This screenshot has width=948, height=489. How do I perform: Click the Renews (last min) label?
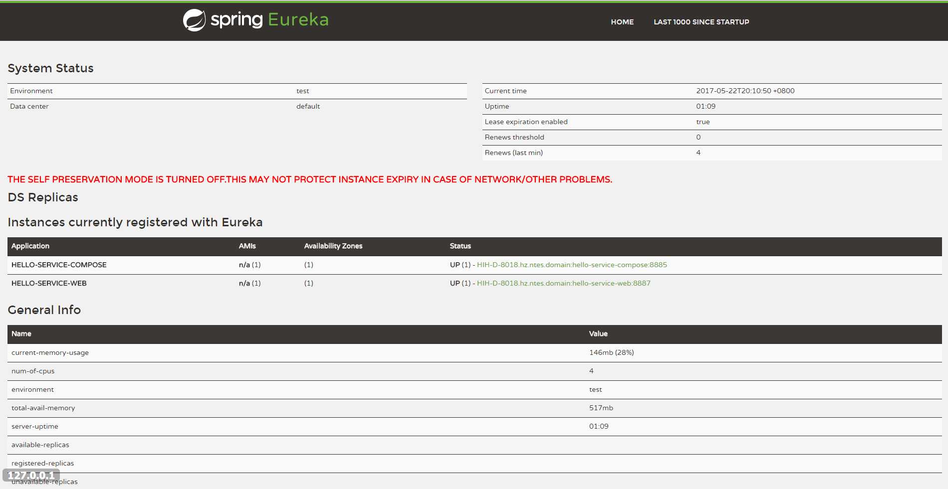click(x=513, y=153)
